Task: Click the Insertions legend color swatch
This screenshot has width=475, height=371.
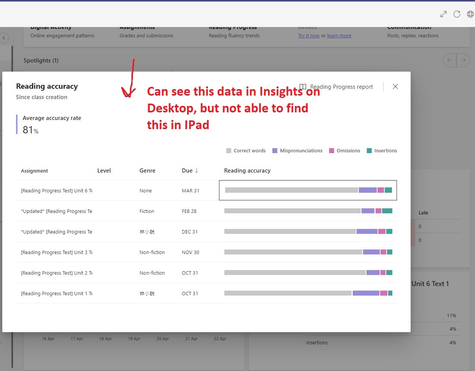Action: click(x=369, y=150)
